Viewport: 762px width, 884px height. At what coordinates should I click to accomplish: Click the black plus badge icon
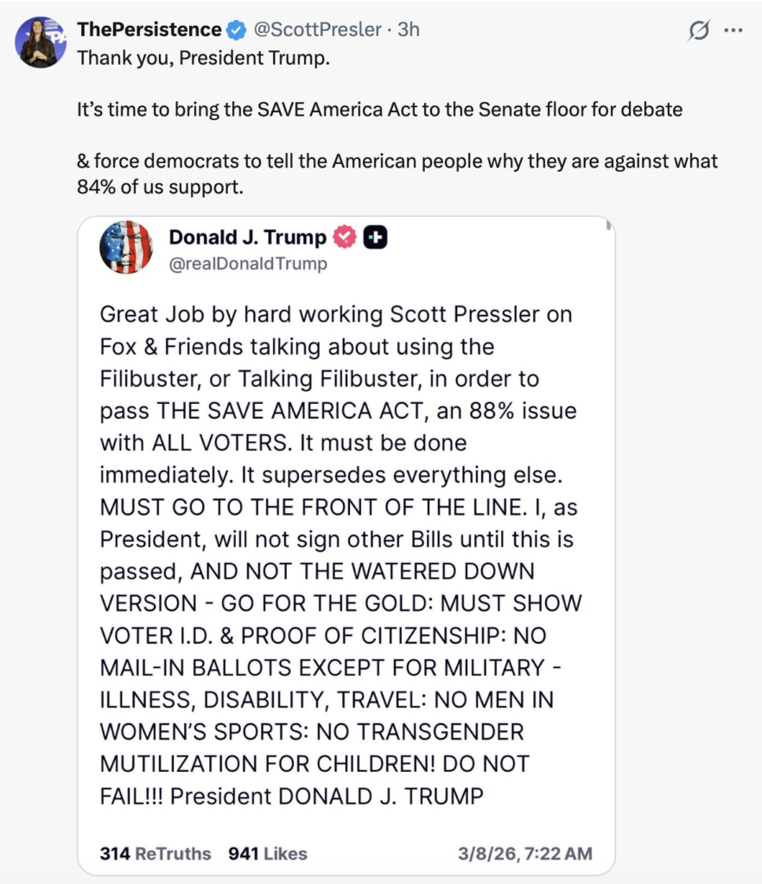coord(375,237)
